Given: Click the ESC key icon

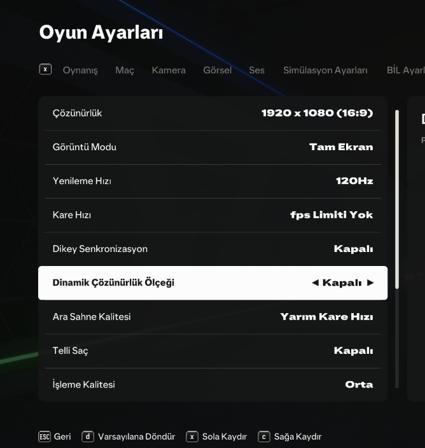Looking at the screenshot, I should (45, 437).
